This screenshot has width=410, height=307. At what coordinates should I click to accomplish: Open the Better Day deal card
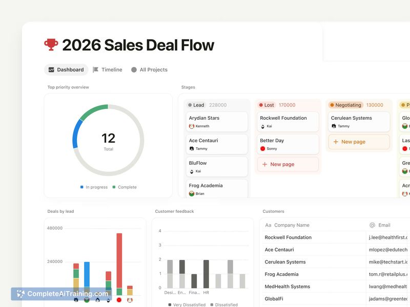(288, 144)
